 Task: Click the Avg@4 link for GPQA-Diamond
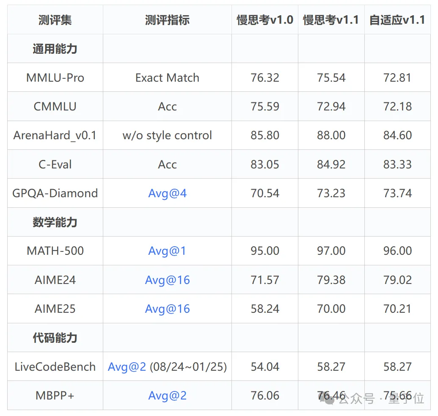pyautogui.click(x=167, y=193)
